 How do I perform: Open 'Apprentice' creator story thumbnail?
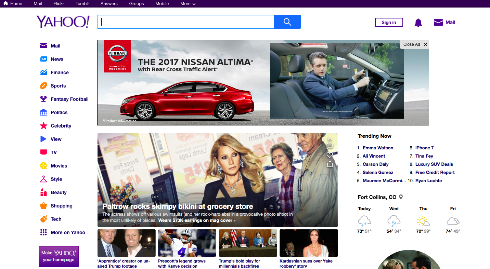point(127,243)
